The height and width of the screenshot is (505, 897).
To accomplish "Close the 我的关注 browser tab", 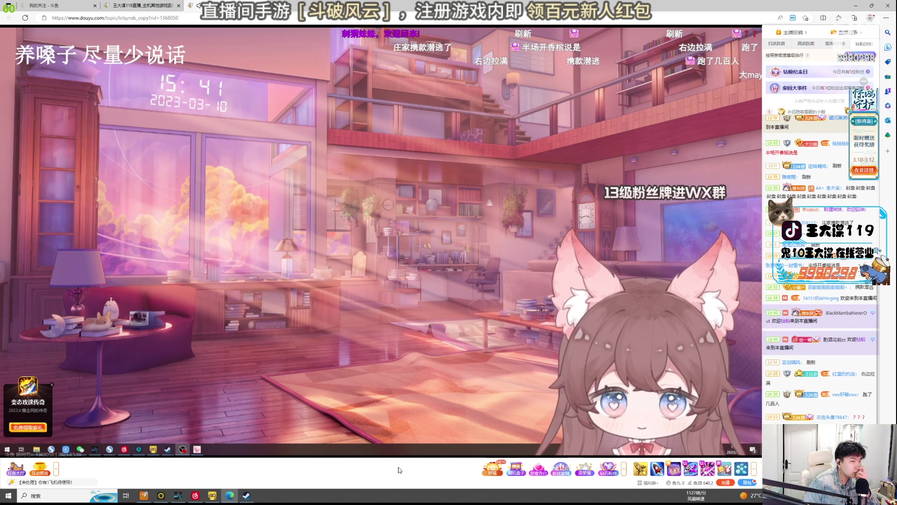I will [95, 6].
